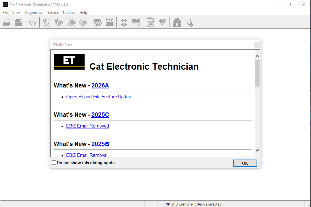Open the Utilities menu

[x=69, y=13]
